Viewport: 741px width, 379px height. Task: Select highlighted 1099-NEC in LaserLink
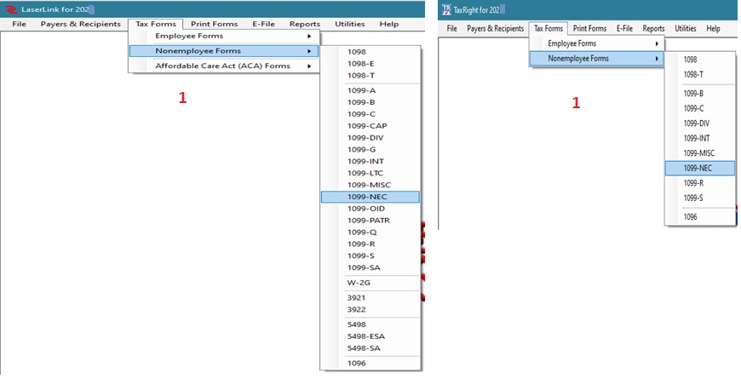pyautogui.click(x=370, y=197)
